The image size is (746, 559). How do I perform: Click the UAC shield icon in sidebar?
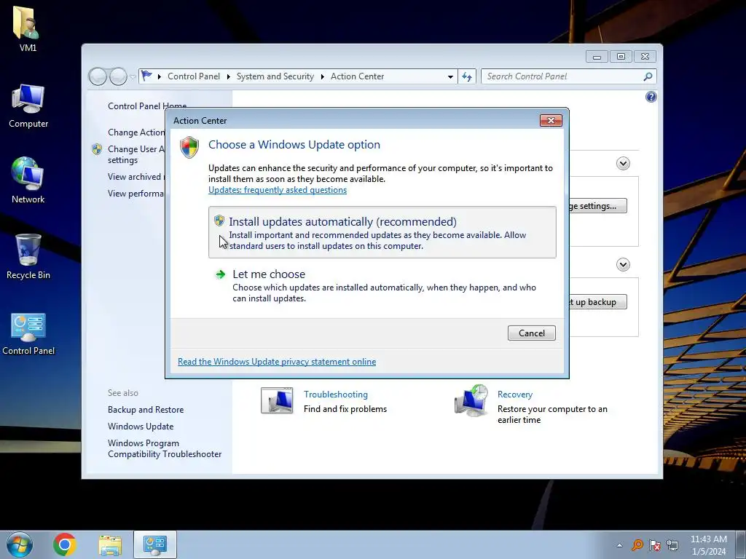point(97,149)
